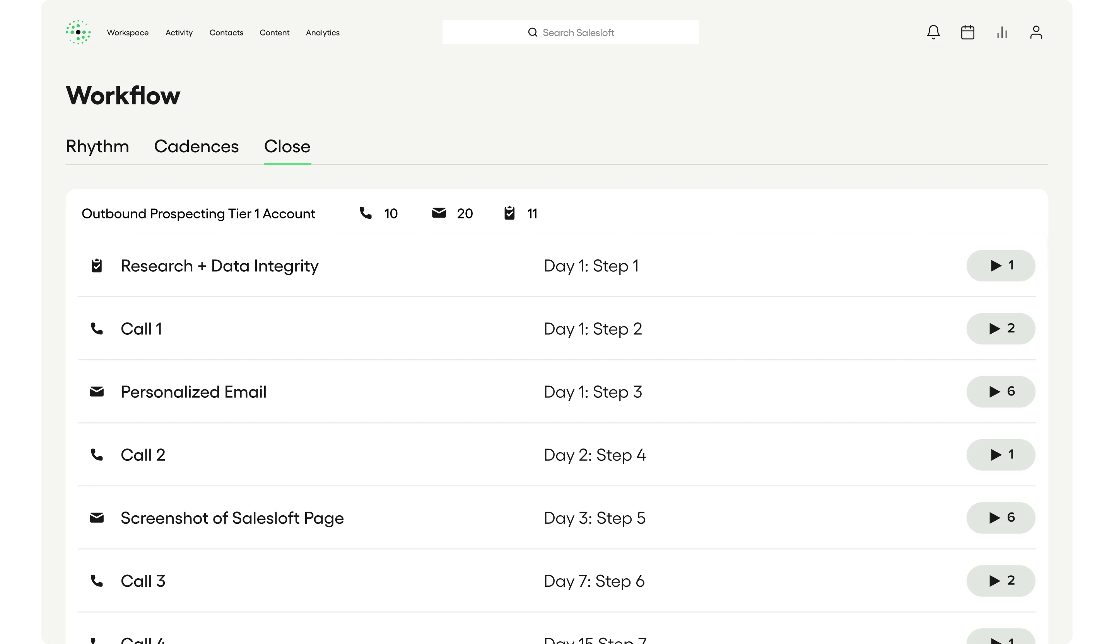Click the Outbound Prospecting Tier 1 Account title
1114x644 pixels.
[198, 214]
